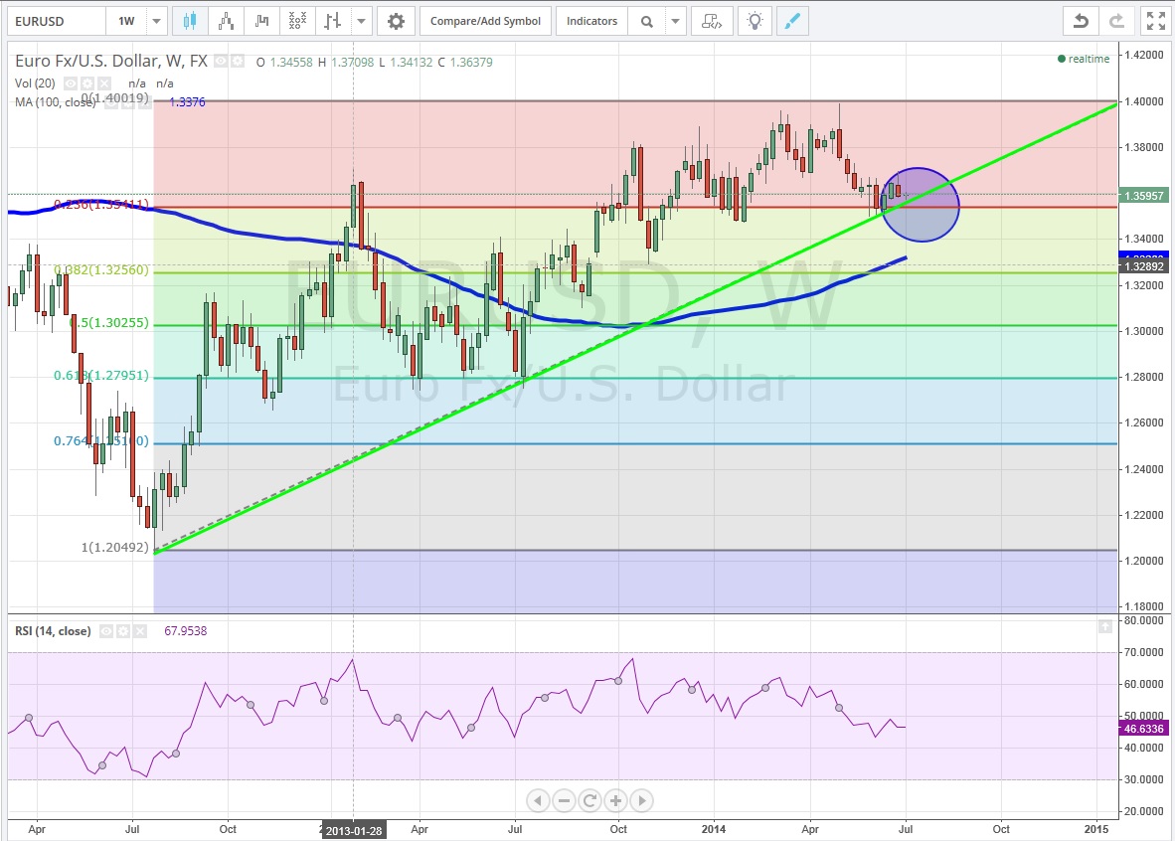
Task: Toggle Euro Fx/U.S. Dollar series visibility eye
Action: (x=221, y=62)
